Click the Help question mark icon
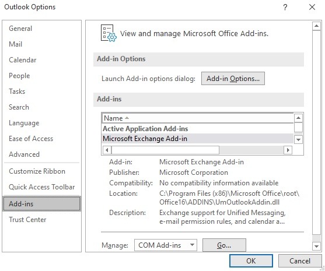 pos(285,7)
